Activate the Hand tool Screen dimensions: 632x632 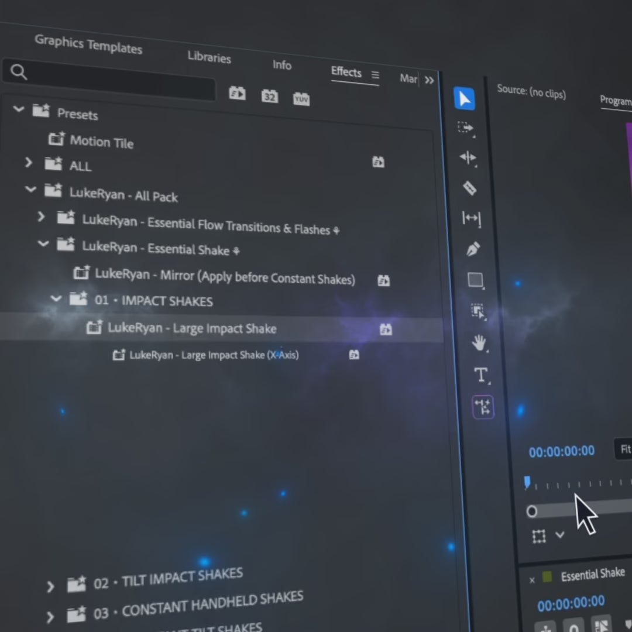(479, 343)
